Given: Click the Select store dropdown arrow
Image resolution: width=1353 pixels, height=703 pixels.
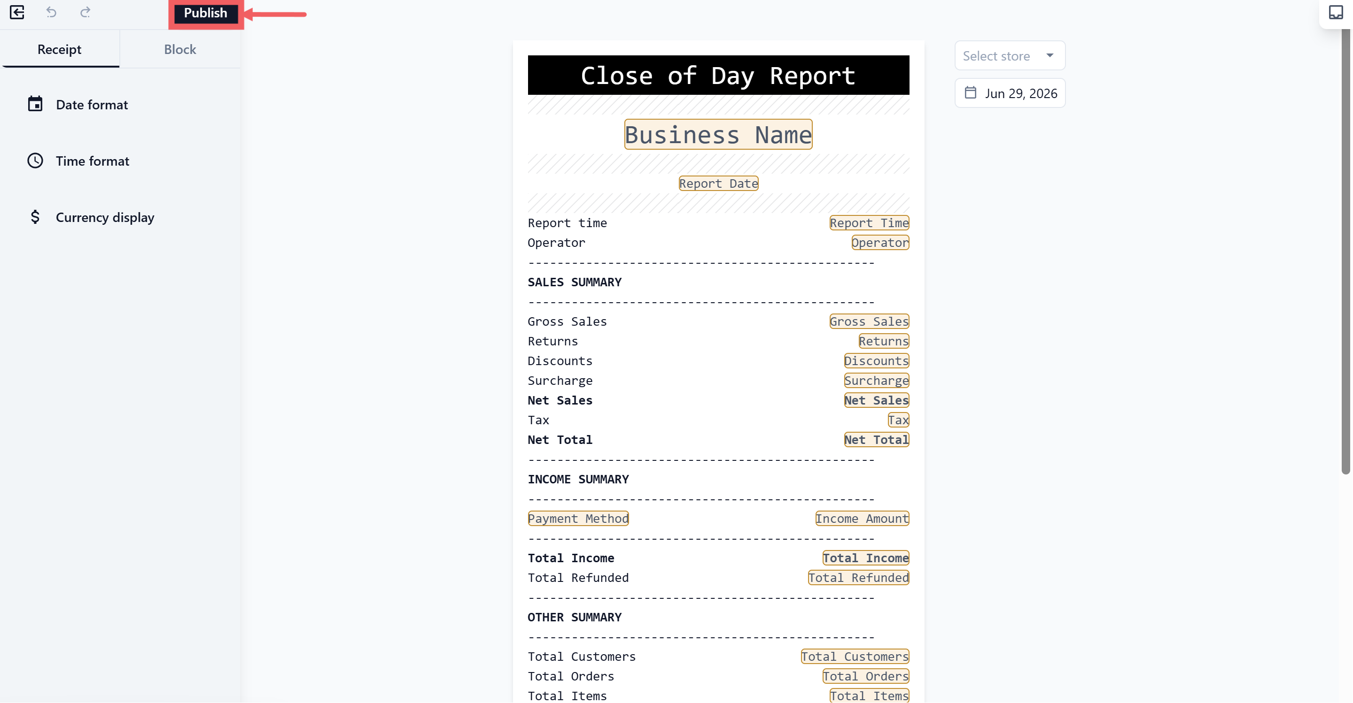Looking at the screenshot, I should pos(1050,55).
